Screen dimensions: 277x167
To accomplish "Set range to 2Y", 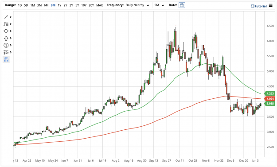I will (65, 5).
